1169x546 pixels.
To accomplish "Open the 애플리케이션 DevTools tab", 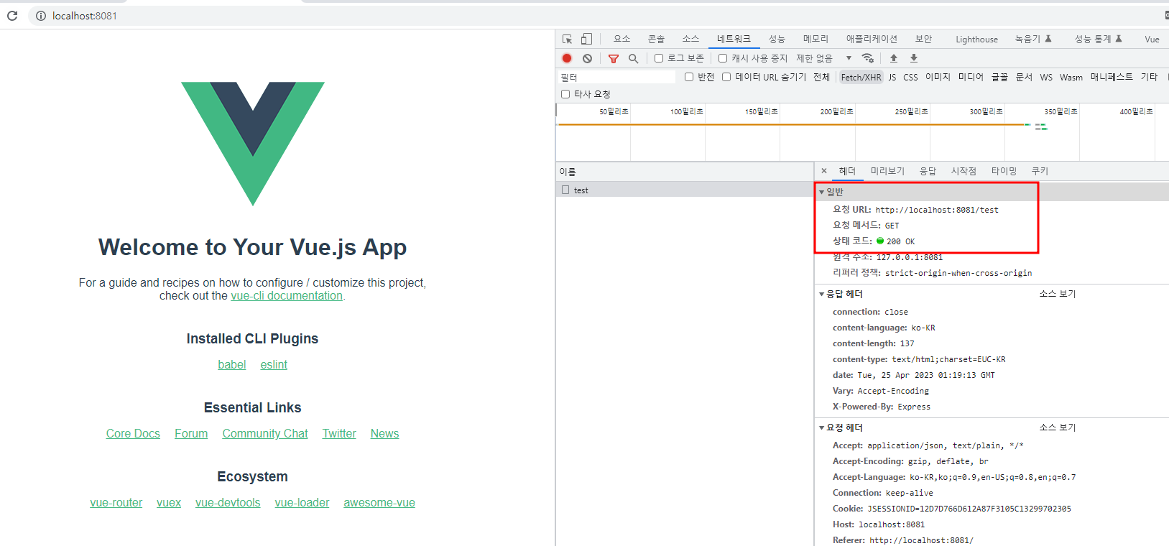I will [x=872, y=39].
